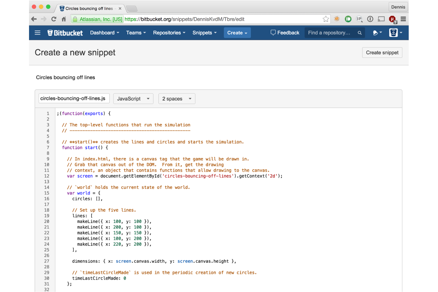
Task: Click the Create snippet button
Action: tap(382, 52)
